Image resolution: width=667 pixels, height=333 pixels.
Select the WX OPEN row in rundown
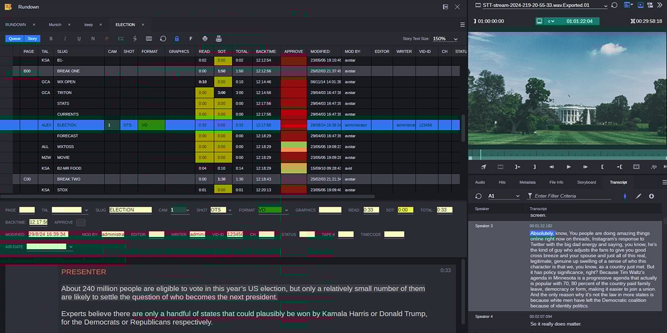[230, 82]
